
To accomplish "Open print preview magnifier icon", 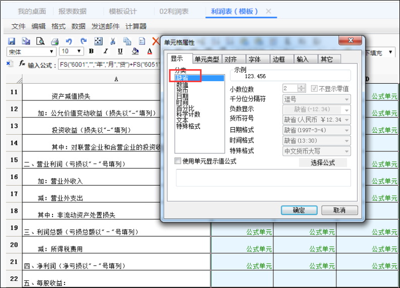I will coord(40,41).
